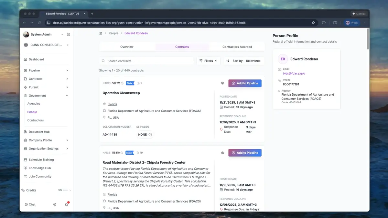Image resolution: width=388 pixels, height=218 pixels.
Task: Open the Operation Cleansweep contract title
Action: pyautogui.click(x=121, y=93)
